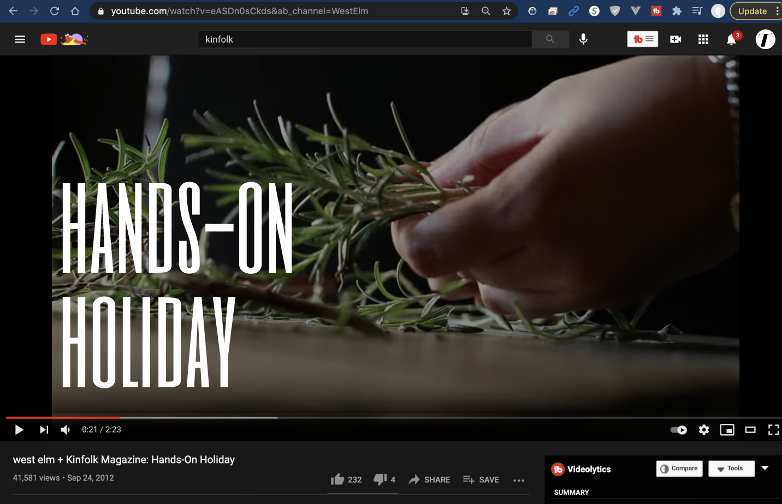
Task: Click the video frame to toggle playback
Action: (395, 235)
